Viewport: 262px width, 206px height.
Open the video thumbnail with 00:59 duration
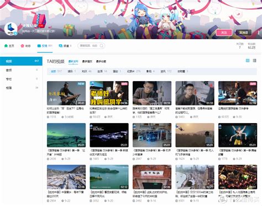[x=152, y=93]
